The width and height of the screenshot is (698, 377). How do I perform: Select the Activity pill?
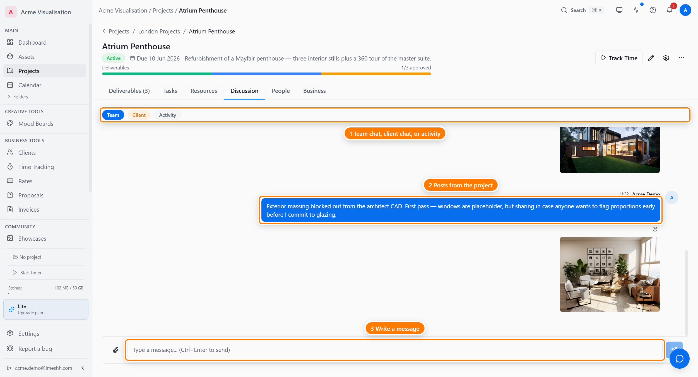(167, 115)
